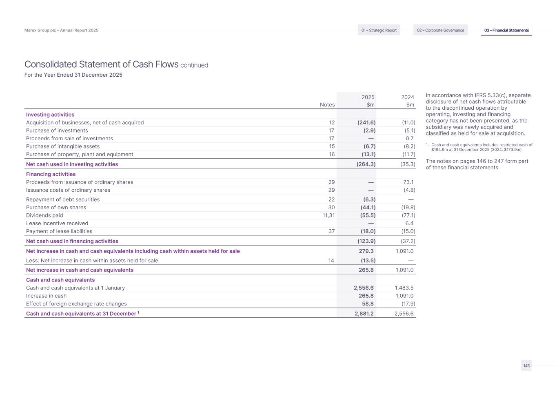Click the Marex Group plc – Annual Report 2025 header
Screen dimensions: 557x394
61,31
